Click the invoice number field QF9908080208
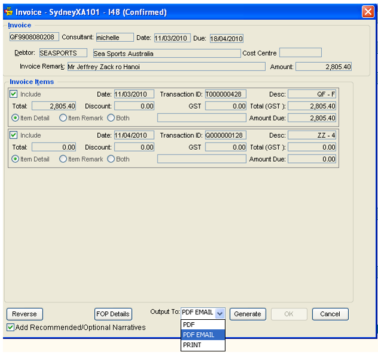Screen dimensions: 378x355 34,37
